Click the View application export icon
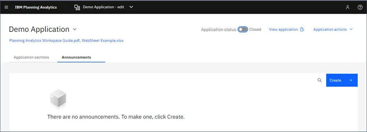367x132 pixels. (x=302, y=29)
